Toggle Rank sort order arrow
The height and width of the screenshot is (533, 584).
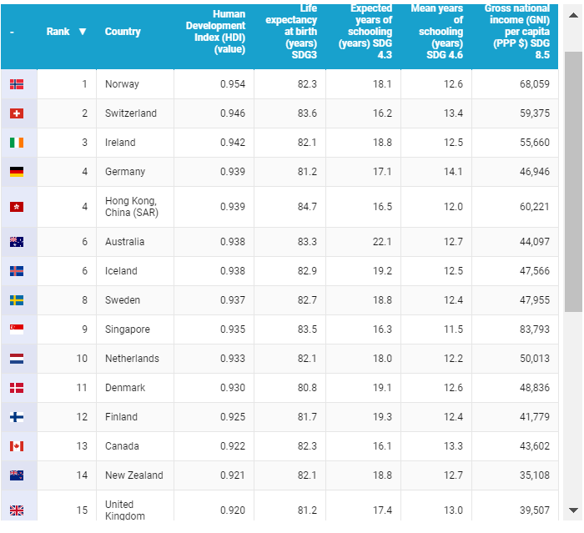point(83,32)
